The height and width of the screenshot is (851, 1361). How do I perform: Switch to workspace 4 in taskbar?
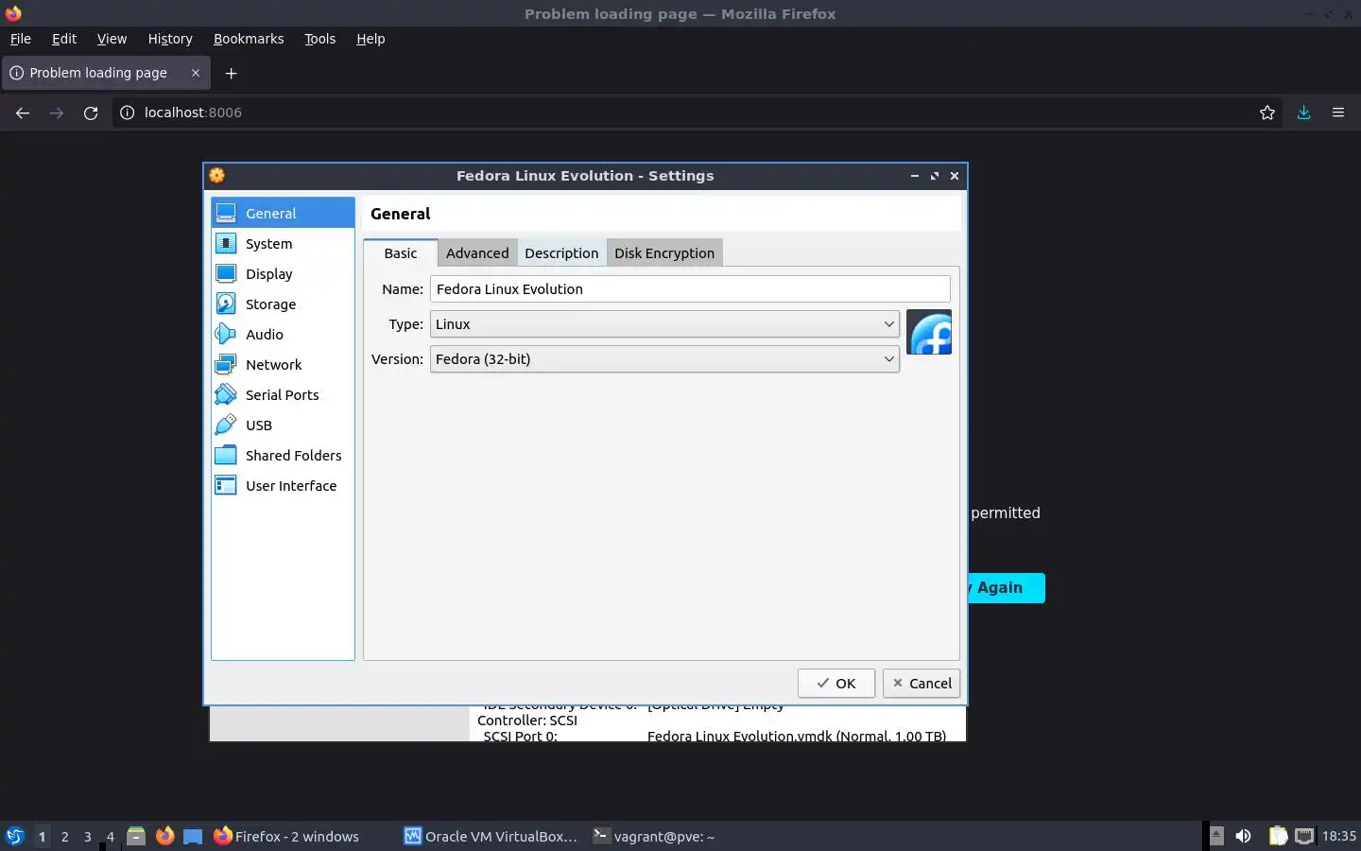tap(111, 836)
